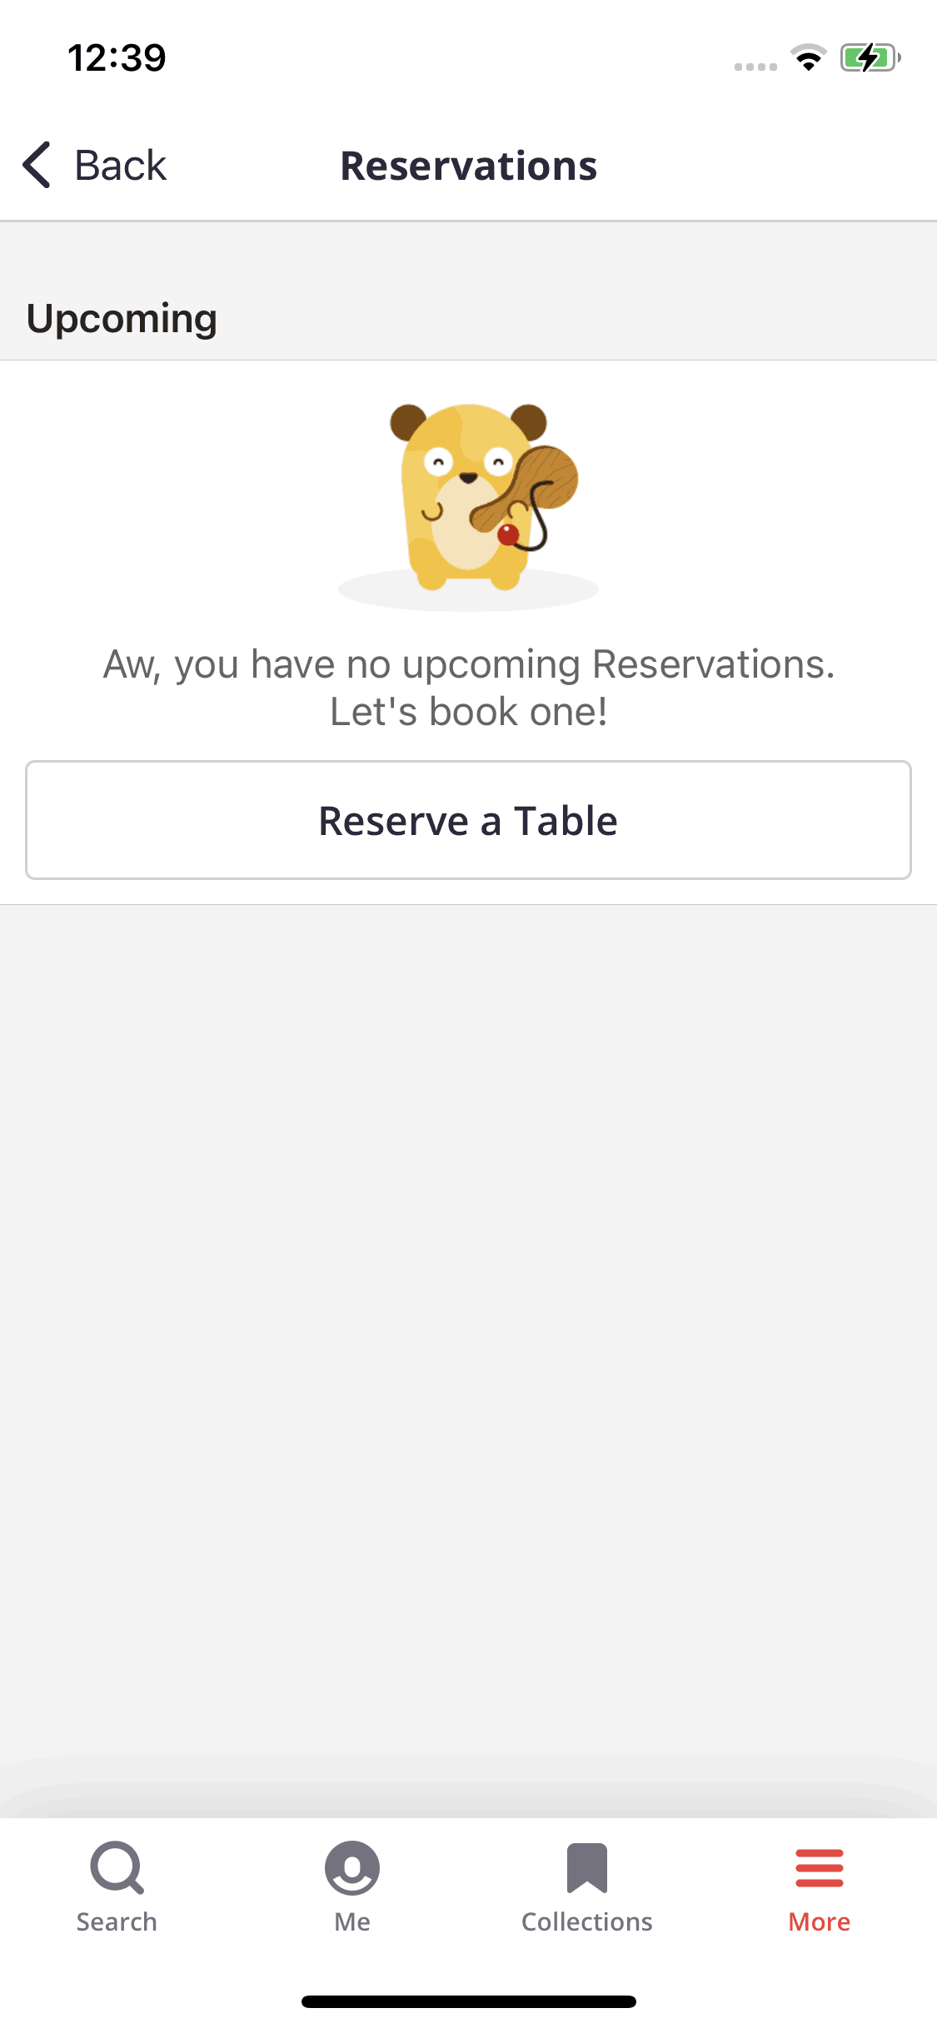This screenshot has width=937, height=2028.
Task: Click the Upcoming section header
Action: click(122, 318)
